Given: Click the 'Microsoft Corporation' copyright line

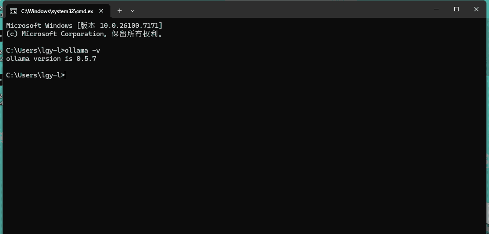Looking at the screenshot, I should tap(84, 33).
